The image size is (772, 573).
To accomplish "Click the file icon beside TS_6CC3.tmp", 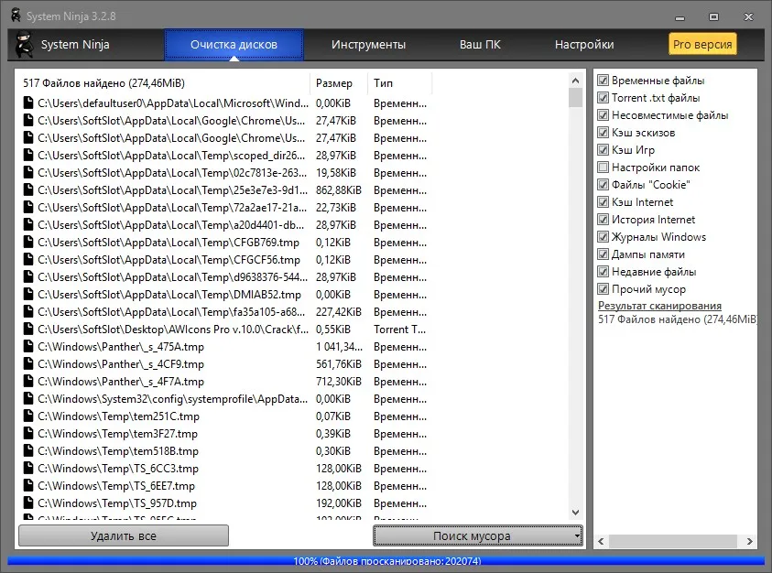I will click(x=28, y=468).
